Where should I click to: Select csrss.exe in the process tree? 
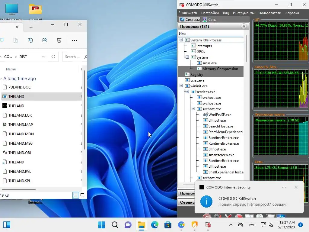pyautogui.click(x=195, y=80)
